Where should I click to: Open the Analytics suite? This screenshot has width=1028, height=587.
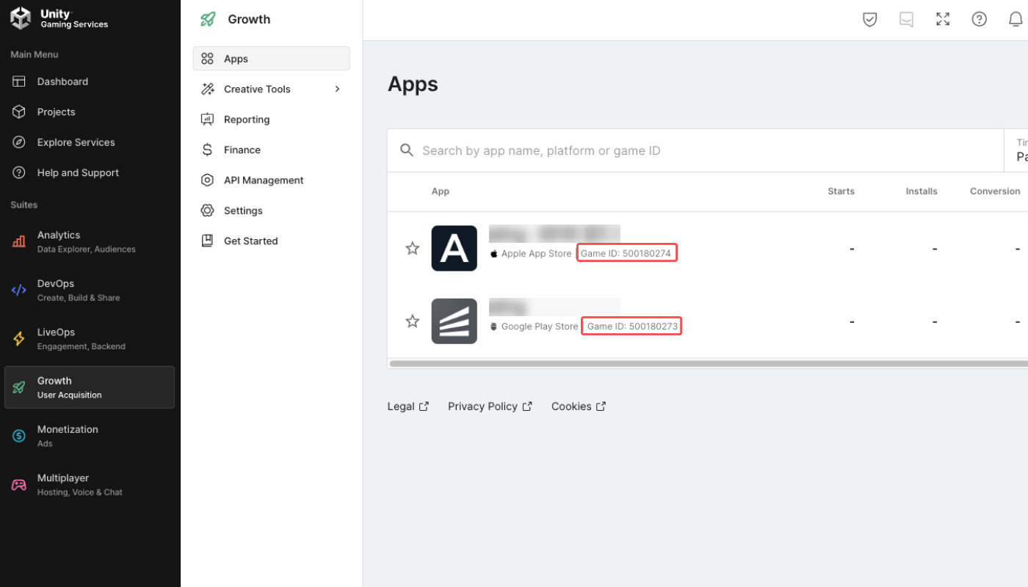[x=90, y=241]
